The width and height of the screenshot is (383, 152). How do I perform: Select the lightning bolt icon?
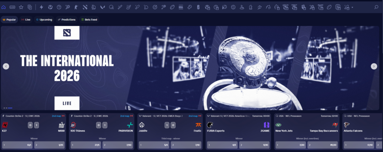pyautogui.click(x=42, y=7)
